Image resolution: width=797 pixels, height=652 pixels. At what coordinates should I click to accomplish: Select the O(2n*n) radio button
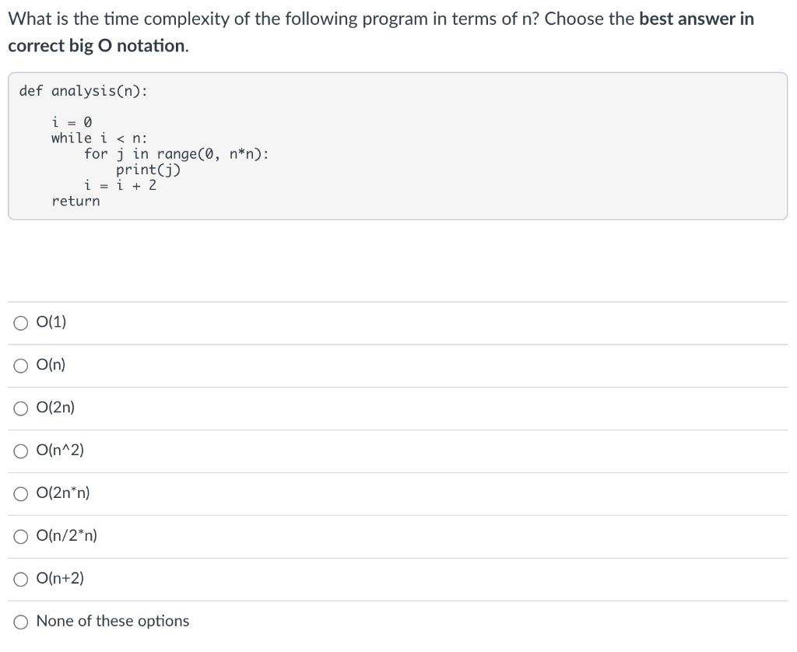[21, 494]
